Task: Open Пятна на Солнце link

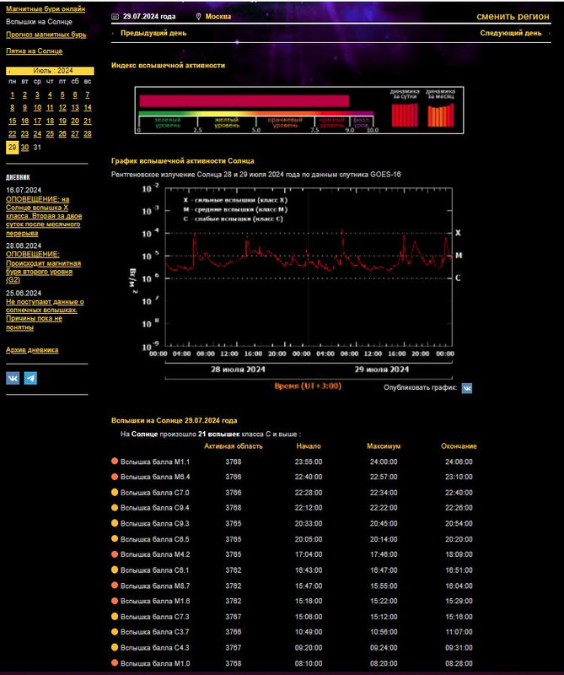Action: coord(34,51)
